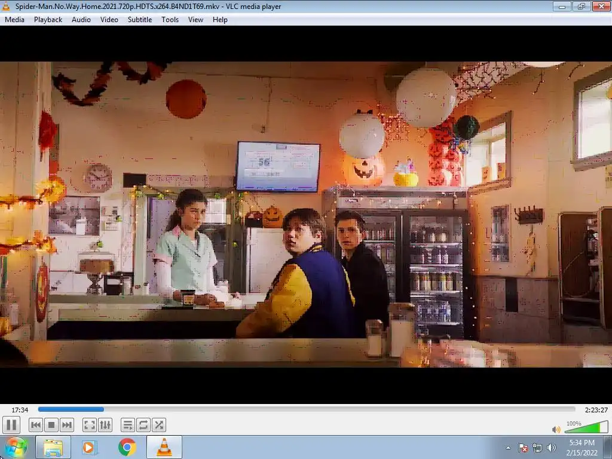Open Google Chrome from the taskbar
This screenshot has width=612, height=459.
click(127, 447)
